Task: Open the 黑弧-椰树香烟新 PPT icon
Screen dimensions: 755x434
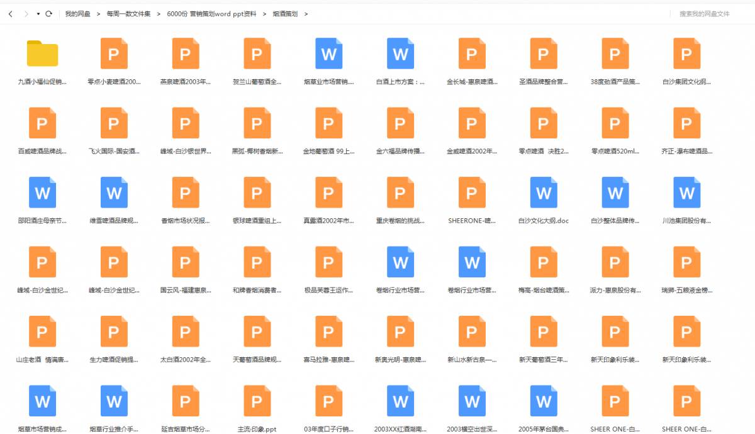Action: point(257,123)
